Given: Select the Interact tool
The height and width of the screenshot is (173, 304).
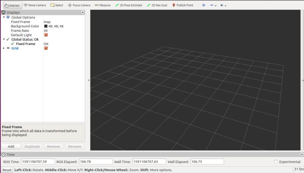Looking at the screenshot, I should click(13, 5).
